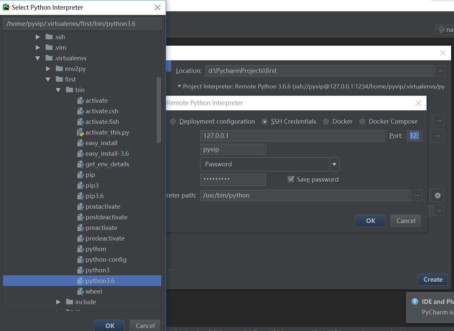Browse for the project Location
Screen dimensions: 454x331
coord(440,71)
